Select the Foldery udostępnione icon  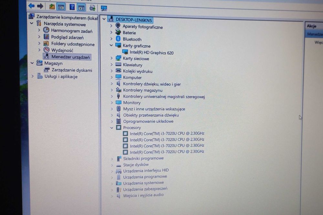click(x=46, y=43)
